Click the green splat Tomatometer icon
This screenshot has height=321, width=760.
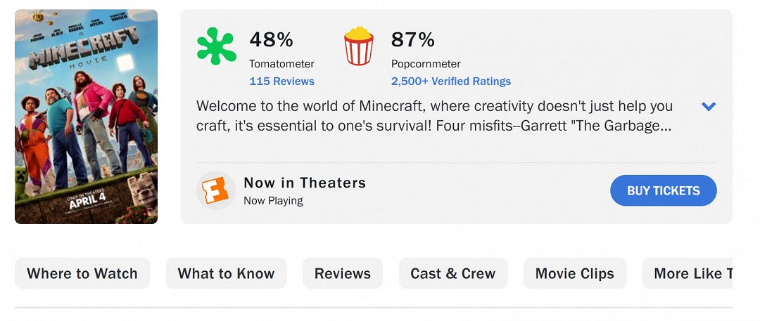point(216,46)
